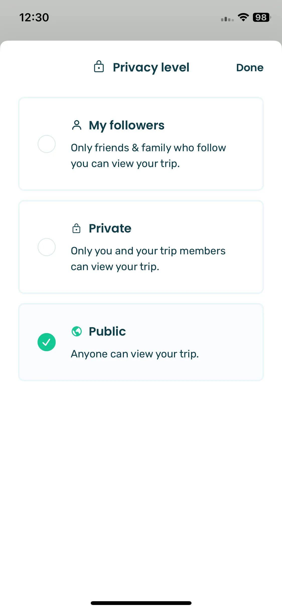Toggle the checked Public radio button

tap(47, 342)
